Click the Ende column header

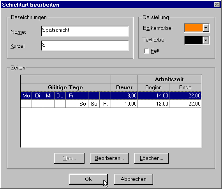click(x=185, y=87)
